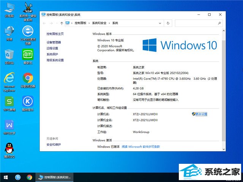
Task: Expand the address bar history dropdown
Action: (x=160, y=23)
